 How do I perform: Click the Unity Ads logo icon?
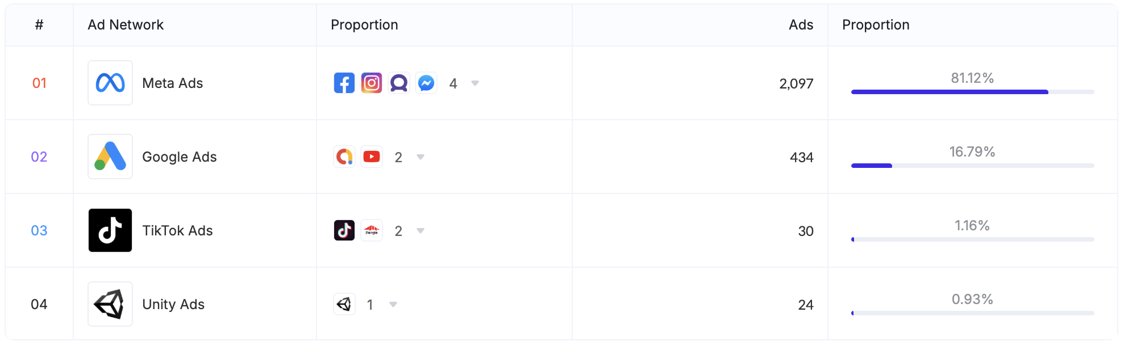coord(110,304)
